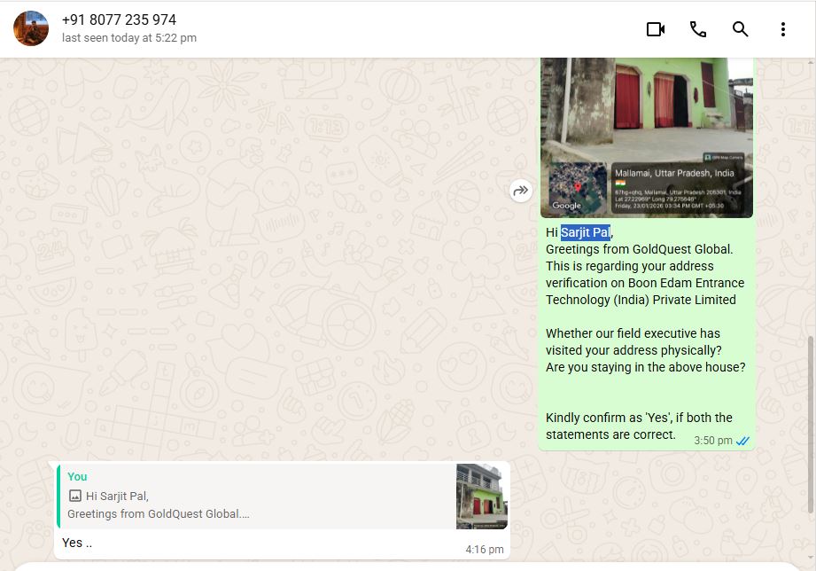The width and height of the screenshot is (816, 571).
Task: Start a voice call using phone icon
Action: pos(698,29)
